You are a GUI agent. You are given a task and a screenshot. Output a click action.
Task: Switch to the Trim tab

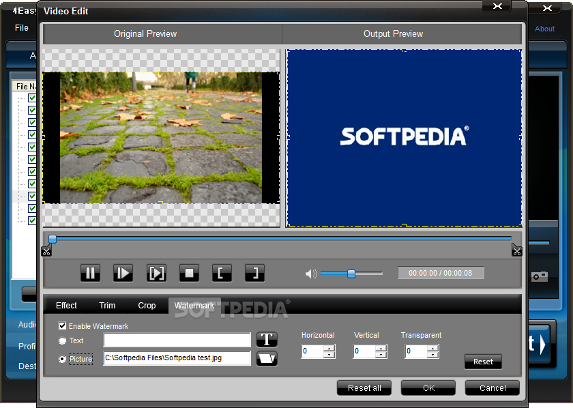point(107,306)
